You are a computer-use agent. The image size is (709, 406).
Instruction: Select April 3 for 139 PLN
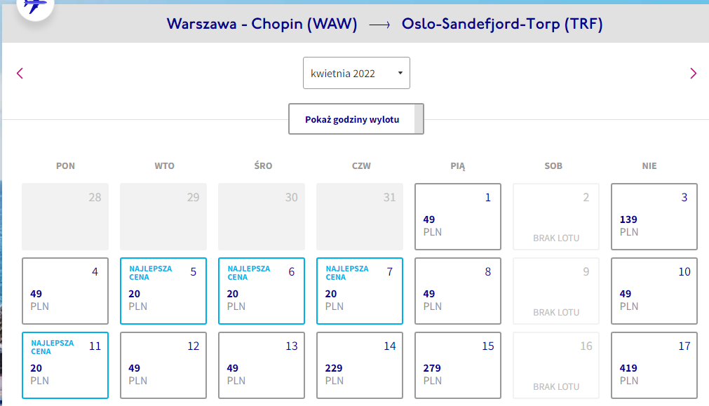click(654, 217)
